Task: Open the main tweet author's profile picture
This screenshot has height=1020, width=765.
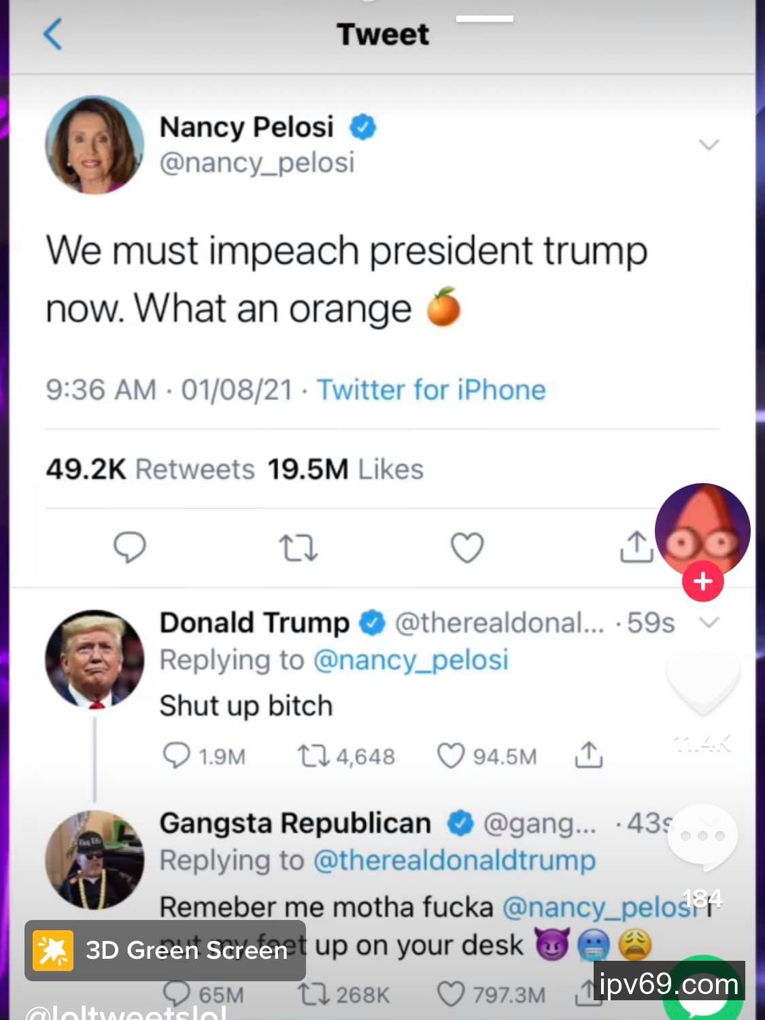Action: 95,145
